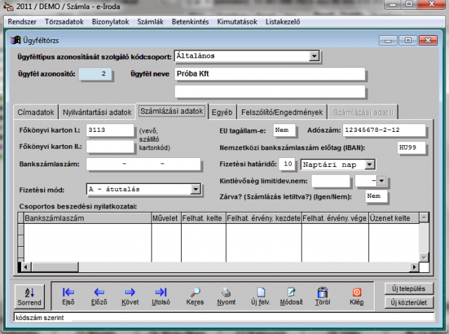Expand the Ügyféltípus kódcsoport dropdown

coord(314,56)
